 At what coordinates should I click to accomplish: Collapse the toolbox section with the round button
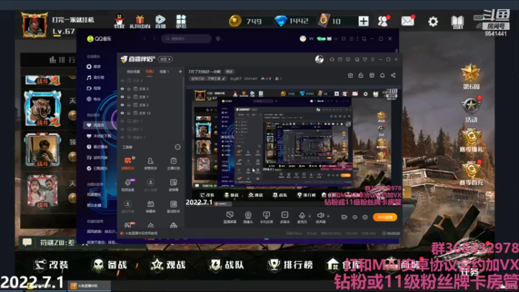click(x=178, y=147)
